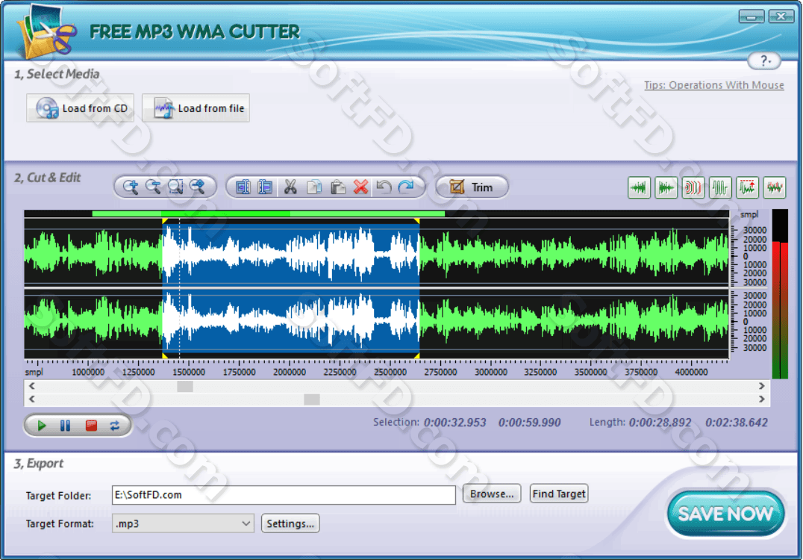
Task: Redo the last edit
Action: click(406, 187)
